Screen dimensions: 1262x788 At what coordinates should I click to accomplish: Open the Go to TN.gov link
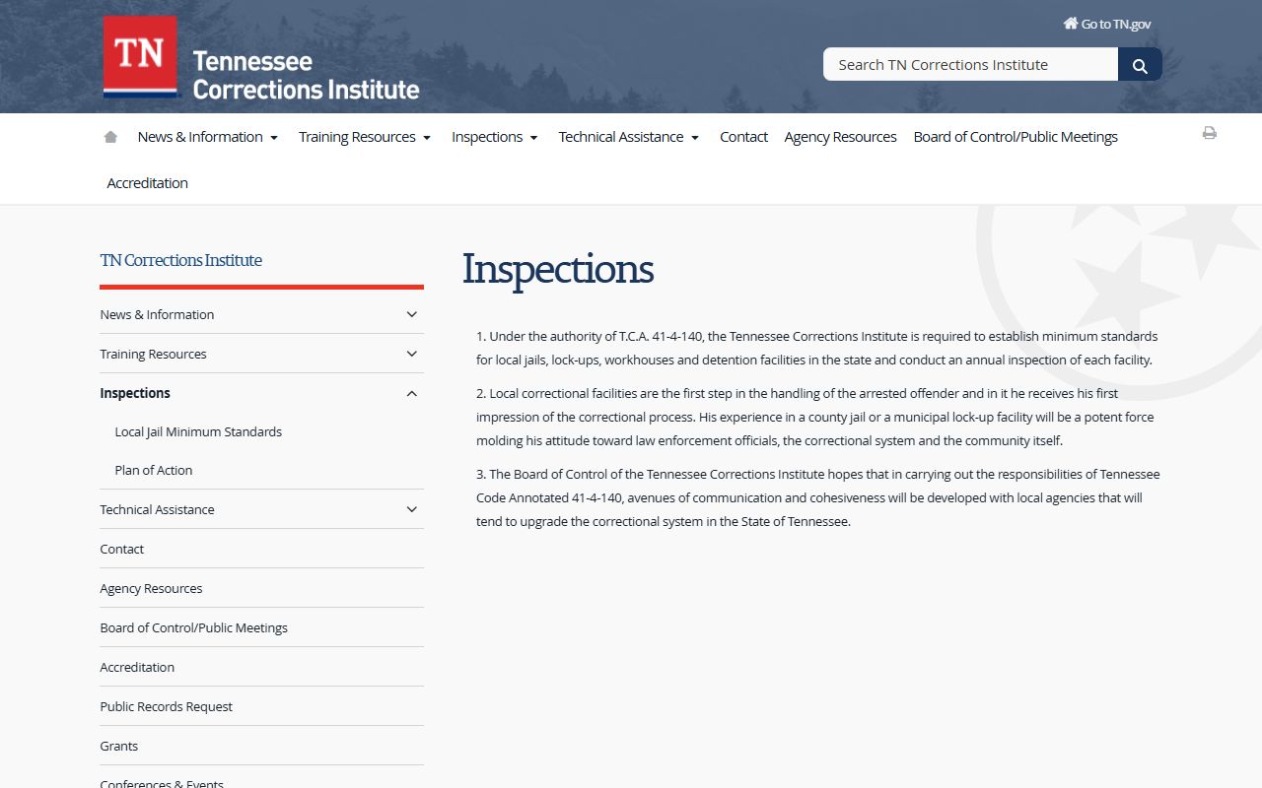pyautogui.click(x=1106, y=24)
